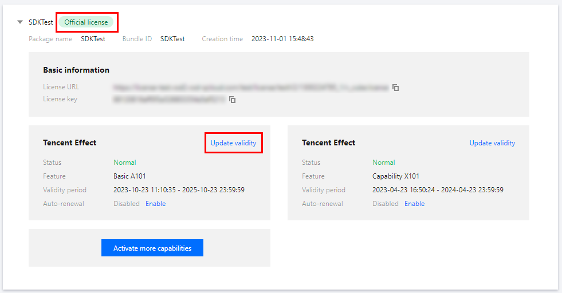Copy the License key

tap(232, 100)
